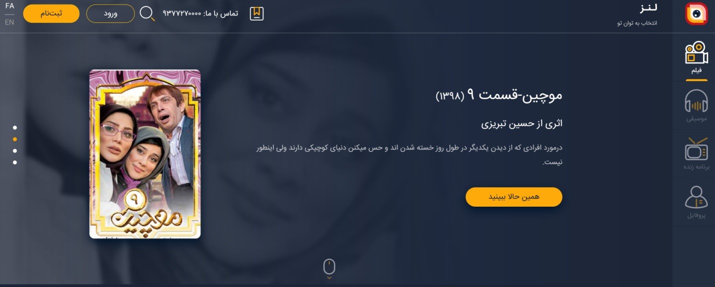Select the active orange slide dot

tap(15, 139)
